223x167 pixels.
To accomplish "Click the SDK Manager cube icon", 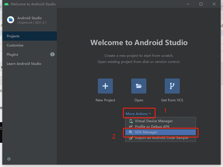I will coord(131,132).
